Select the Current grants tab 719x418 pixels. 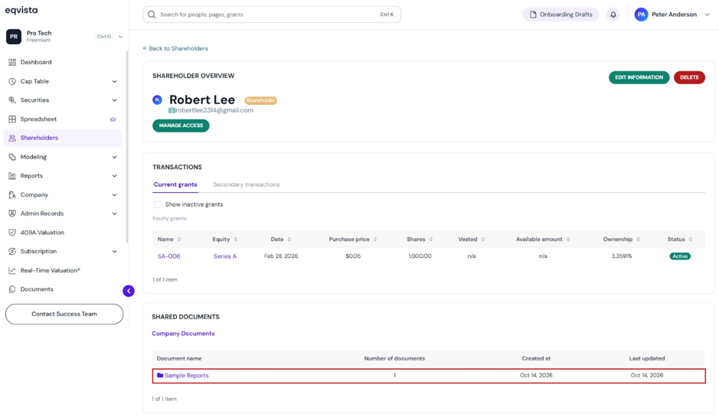coord(175,185)
